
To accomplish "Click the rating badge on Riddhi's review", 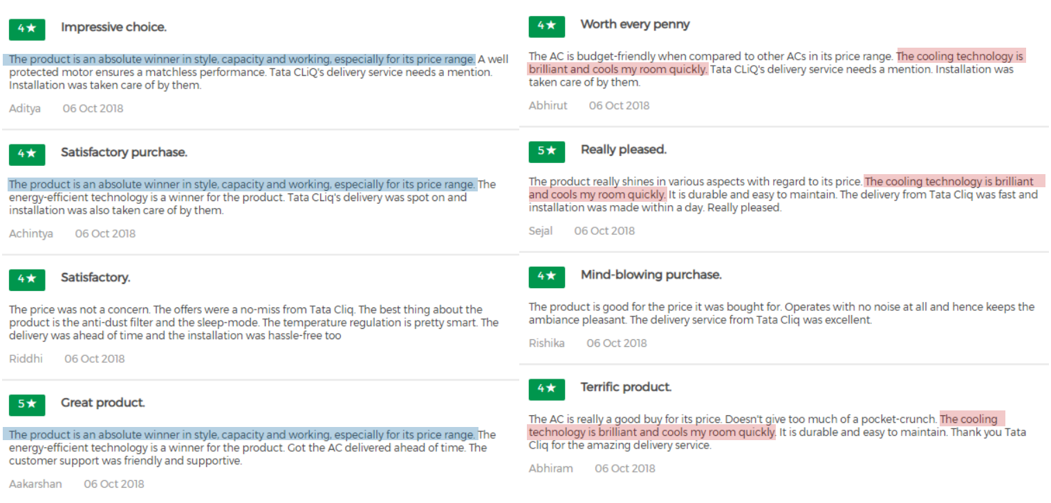I will click(27, 278).
